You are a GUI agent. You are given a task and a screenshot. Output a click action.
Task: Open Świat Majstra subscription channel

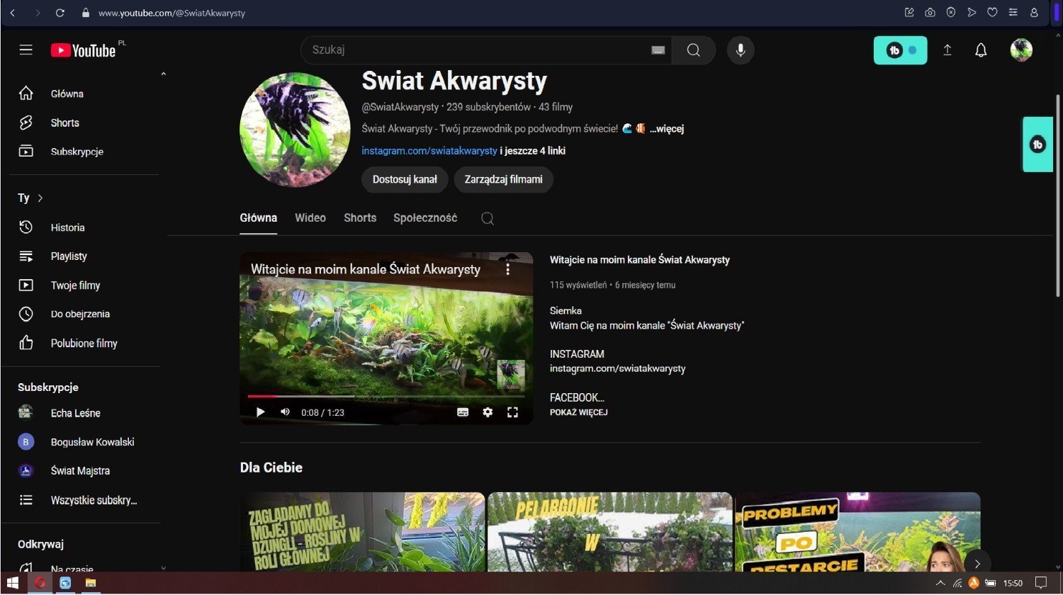click(80, 471)
